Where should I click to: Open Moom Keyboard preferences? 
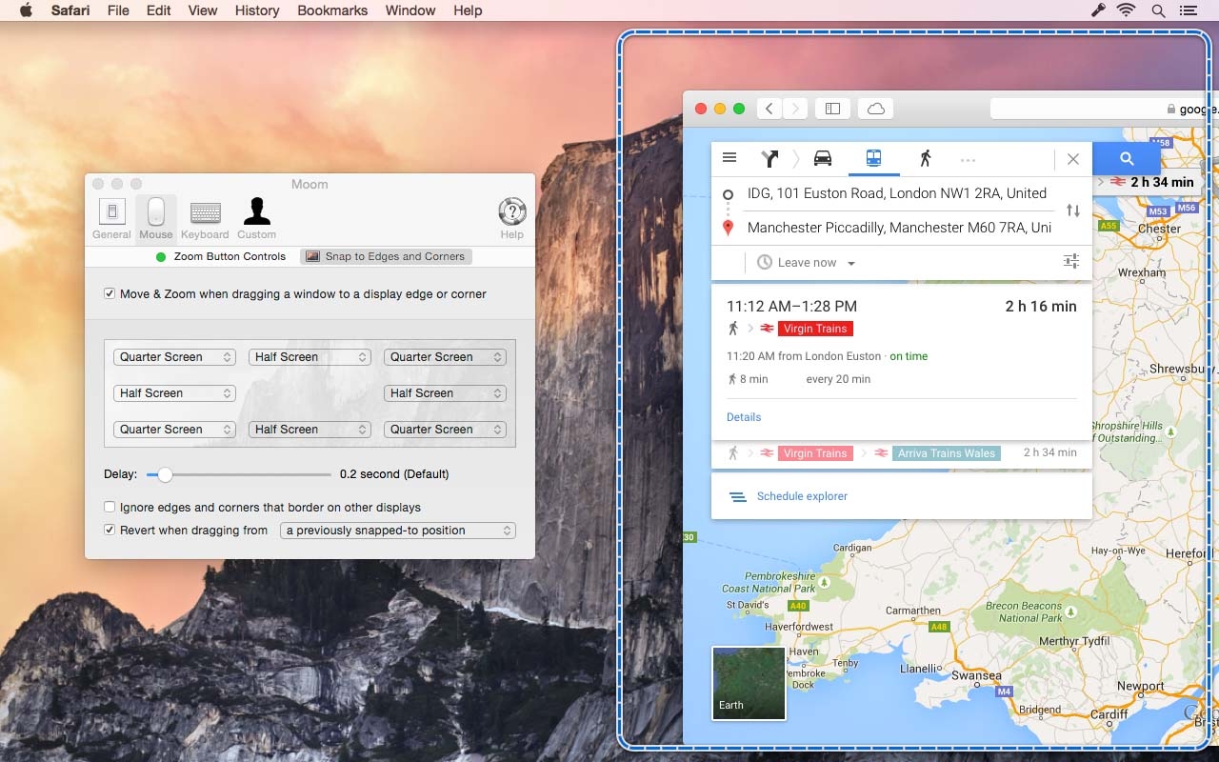[205, 219]
